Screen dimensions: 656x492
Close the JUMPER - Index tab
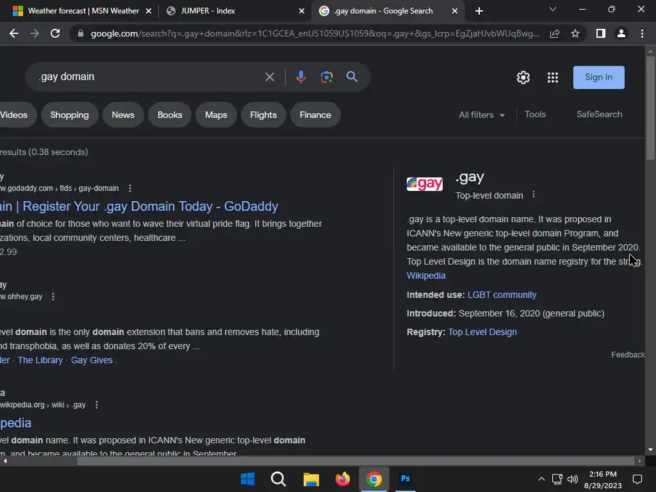[x=302, y=11]
